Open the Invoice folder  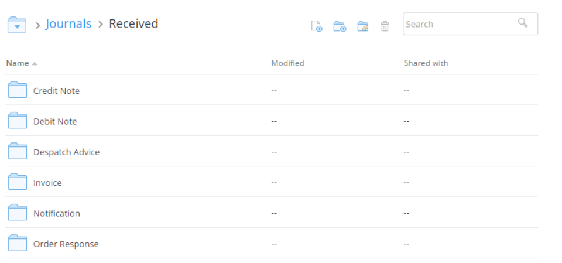pos(47,183)
